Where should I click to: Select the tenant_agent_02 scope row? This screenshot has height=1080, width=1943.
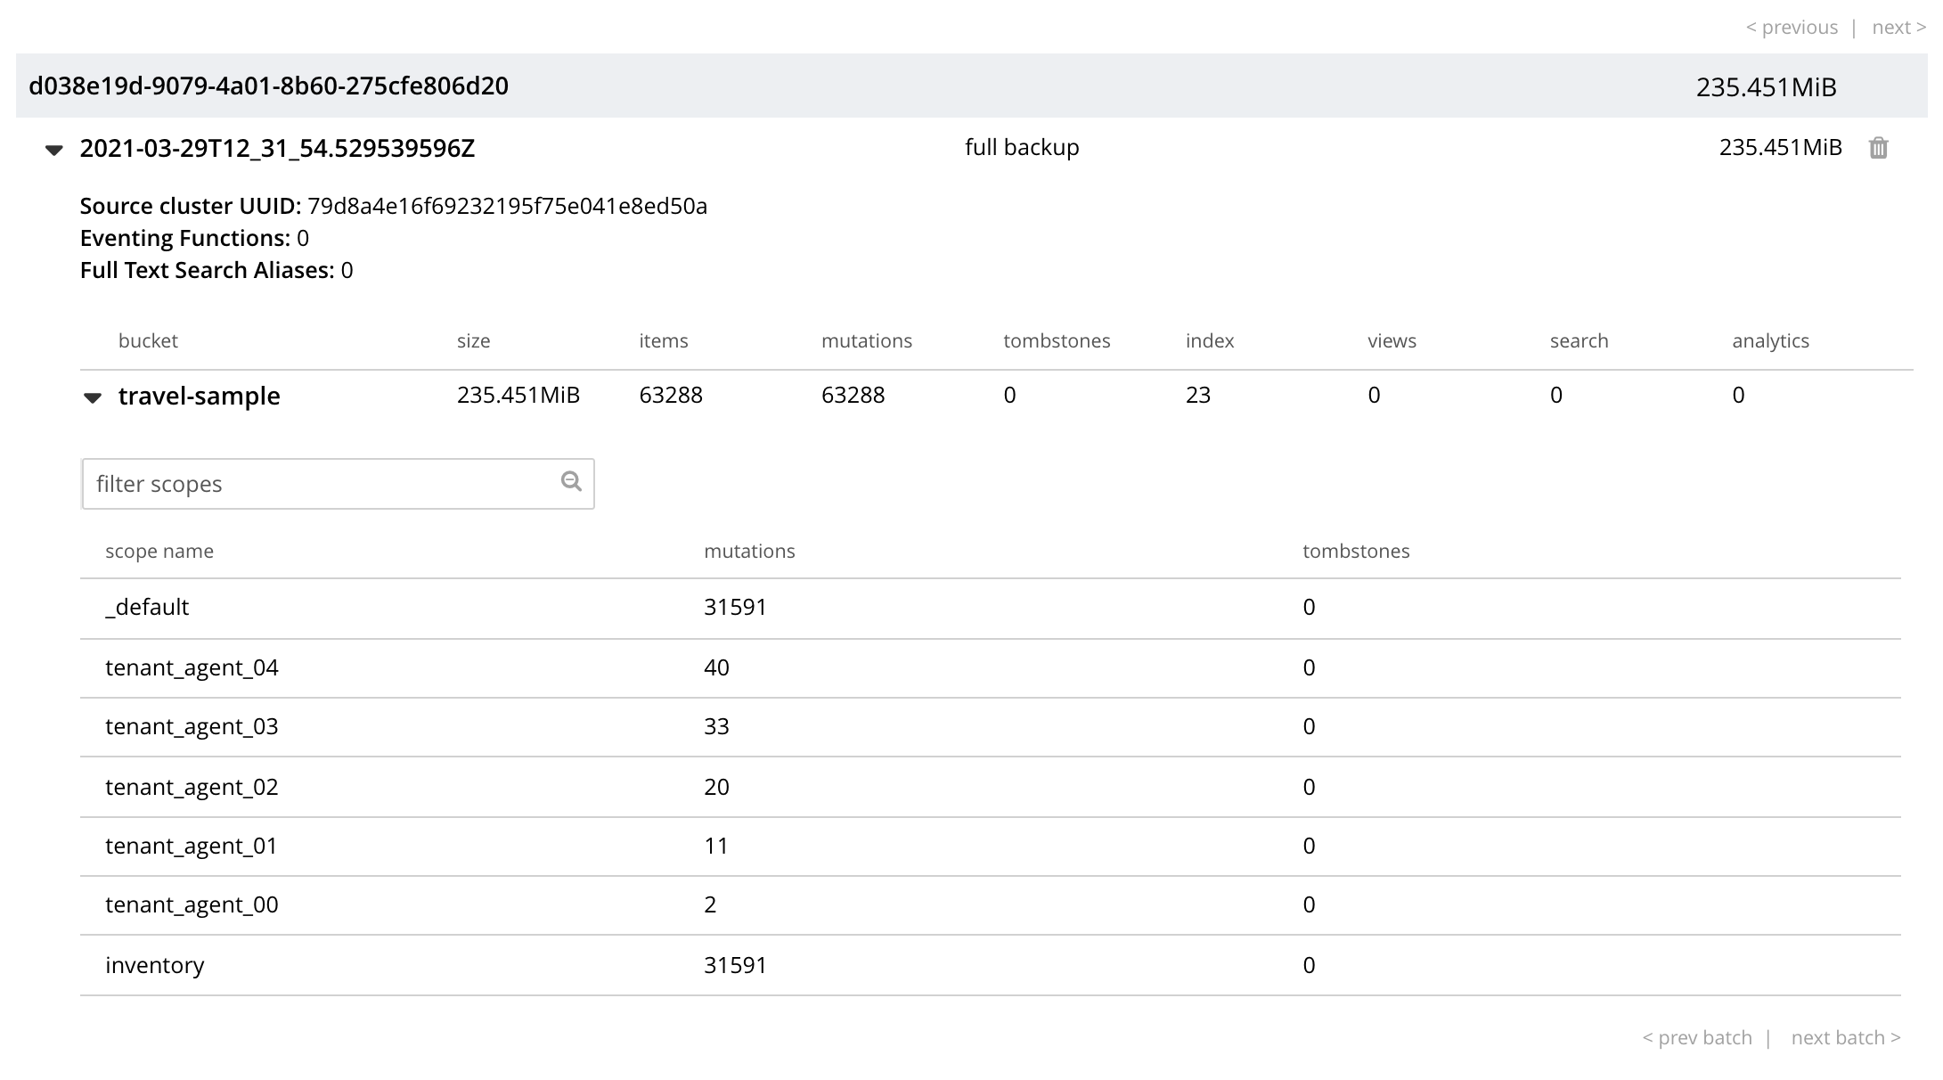tap(192, 787)
